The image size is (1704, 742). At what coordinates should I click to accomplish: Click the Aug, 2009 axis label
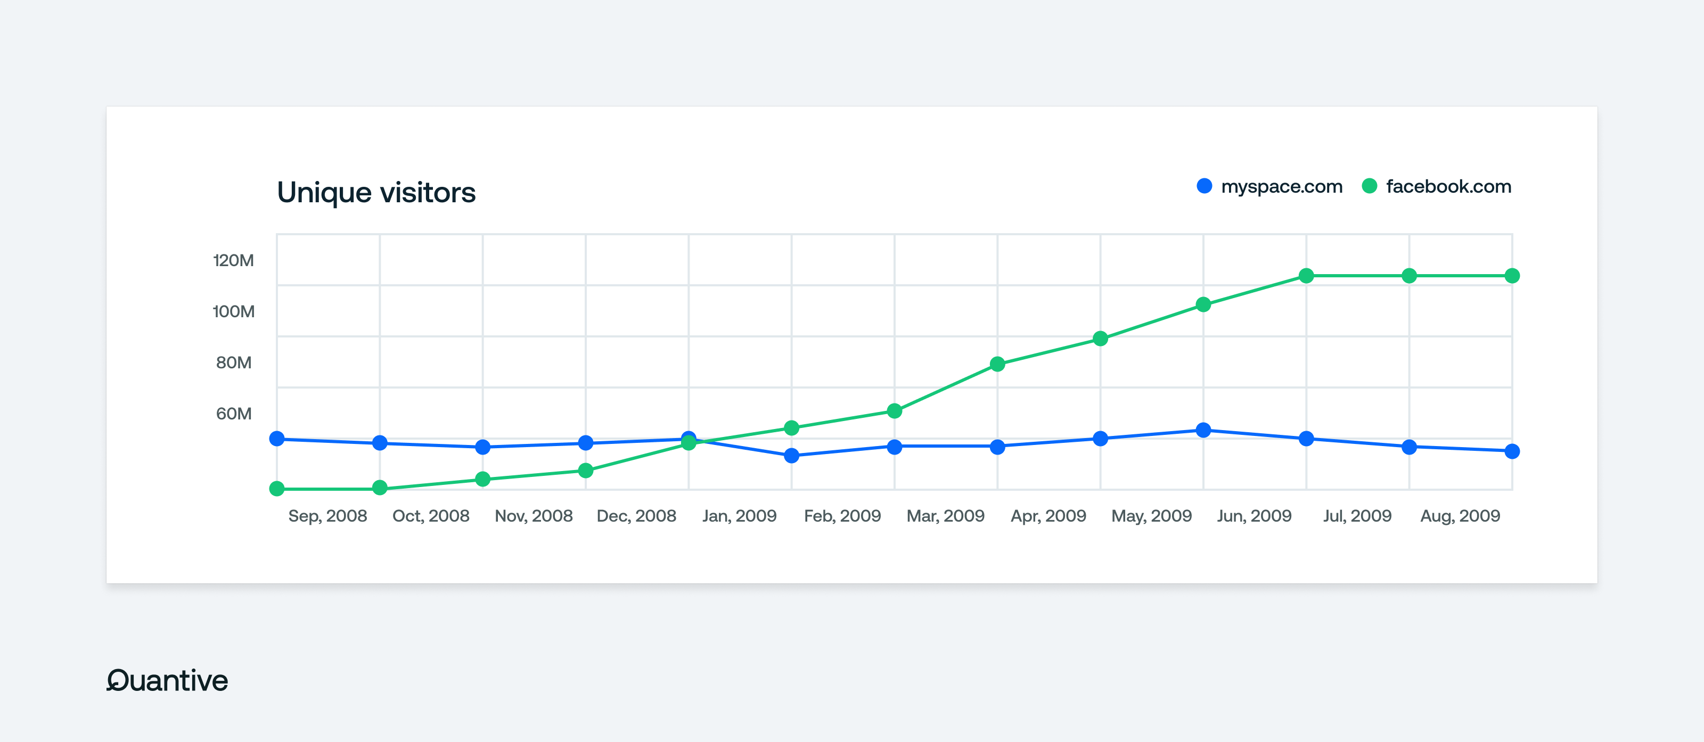(1460, 516)
